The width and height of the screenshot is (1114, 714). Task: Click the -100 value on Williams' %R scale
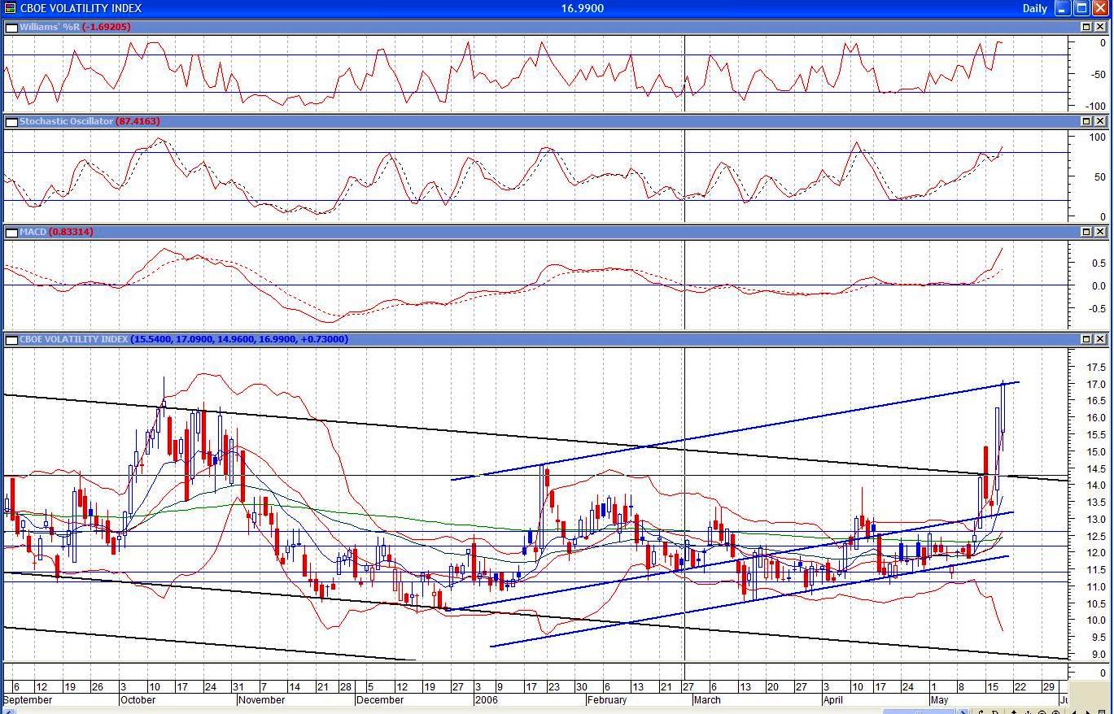[x=1096, y=107]
